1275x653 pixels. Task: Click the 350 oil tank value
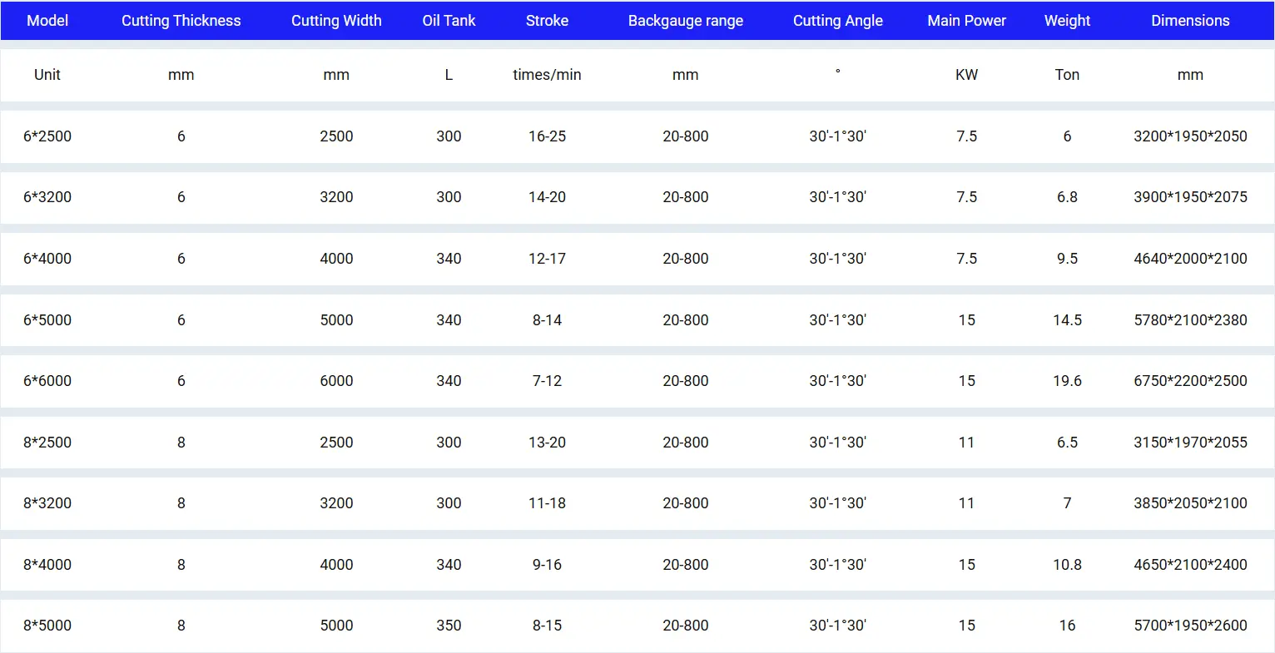click(x=449, y=626)
